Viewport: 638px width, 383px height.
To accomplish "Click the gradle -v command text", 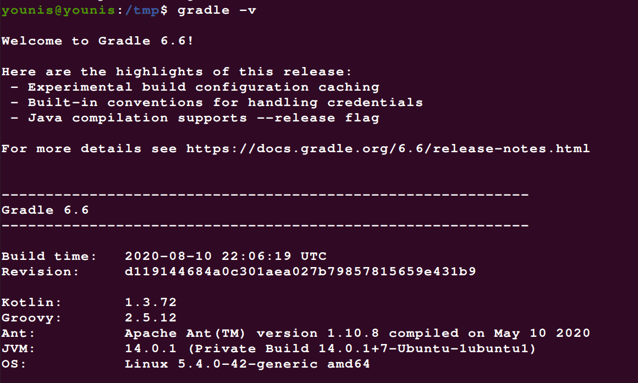I will [217, 10].
